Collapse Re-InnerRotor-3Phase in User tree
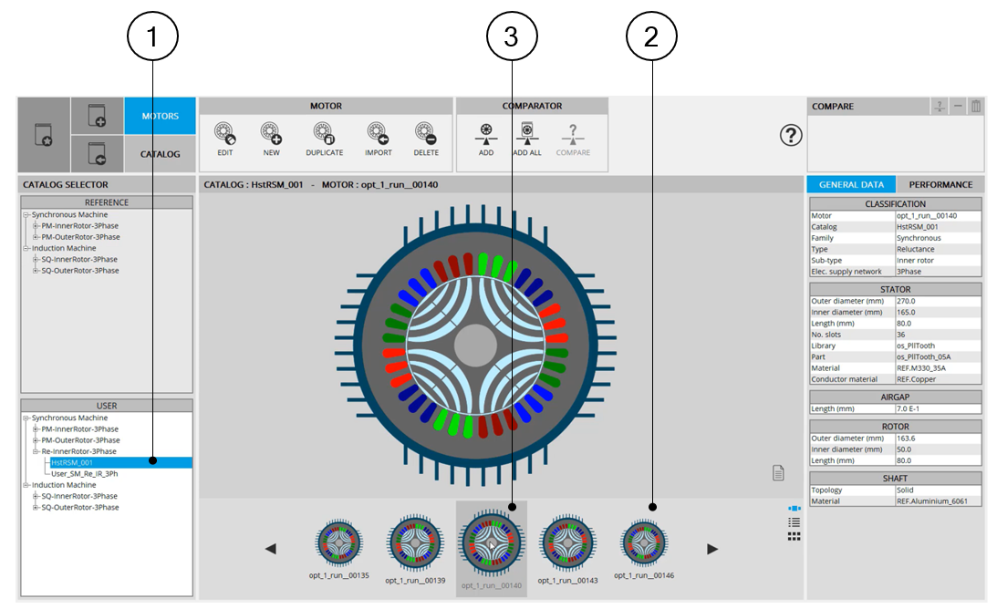Screen dimensions: 997x609 [x=36, y=451]
